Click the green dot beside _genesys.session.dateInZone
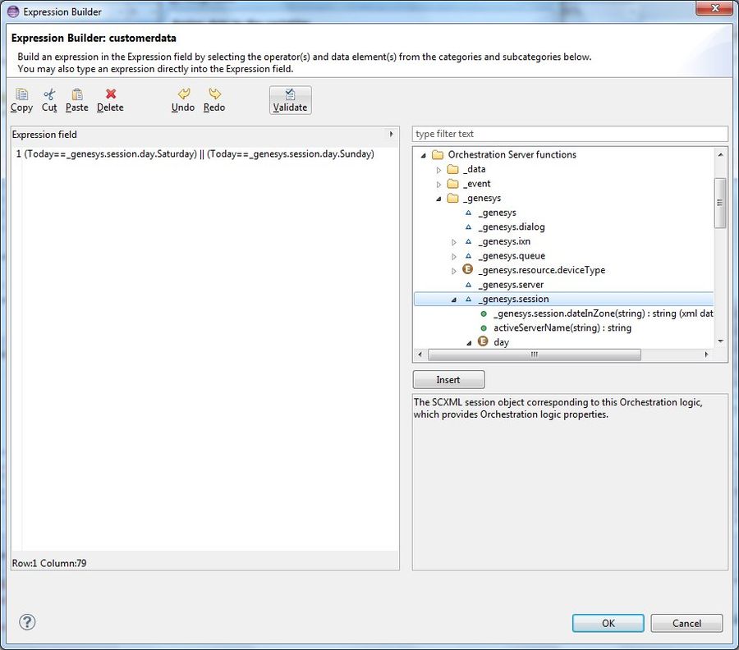The image size is (739, 650). click(x=484, y=314)
